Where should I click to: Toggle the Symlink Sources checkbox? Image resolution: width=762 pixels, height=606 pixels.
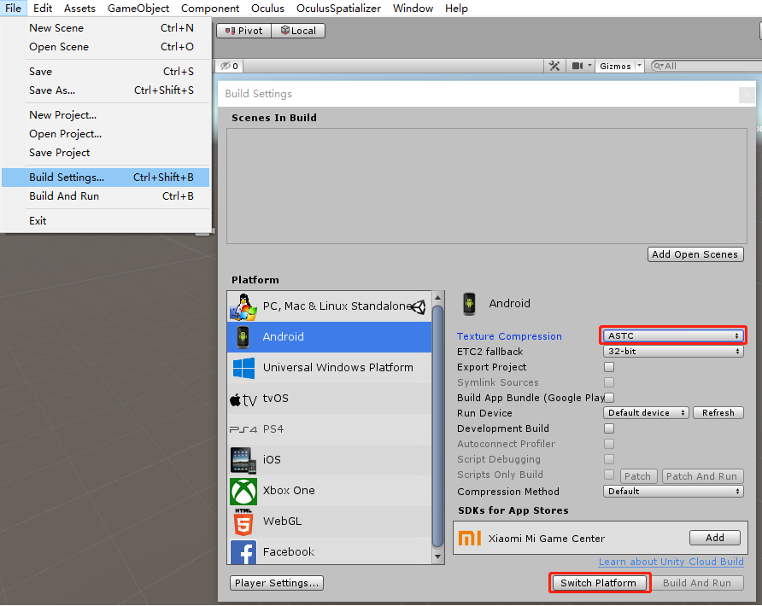(x=609, y=382)
